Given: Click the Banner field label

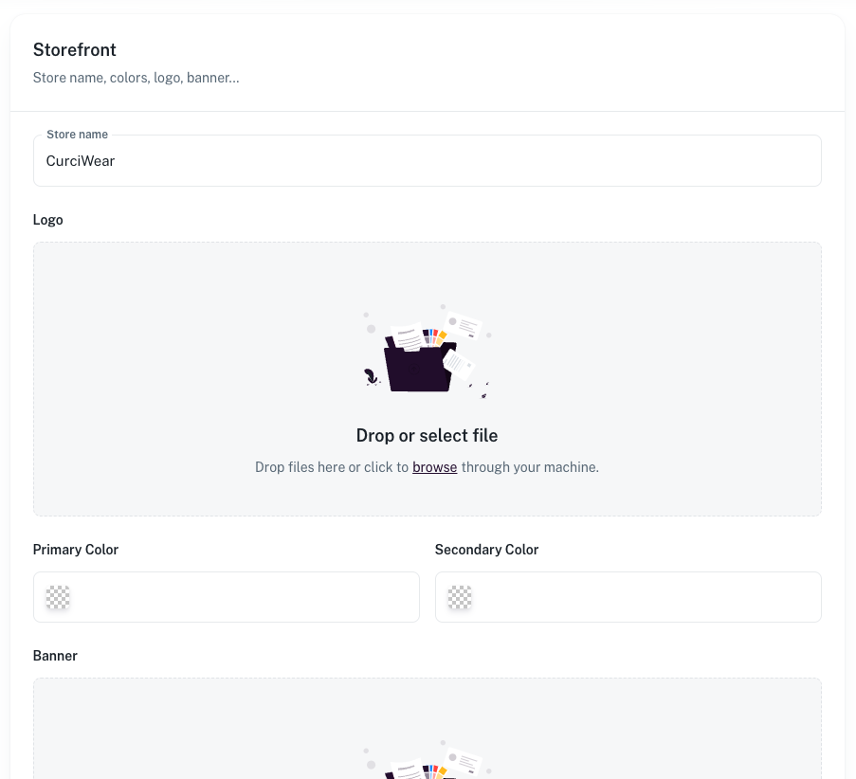Looking at the screenshot, I should pos(55,656).
